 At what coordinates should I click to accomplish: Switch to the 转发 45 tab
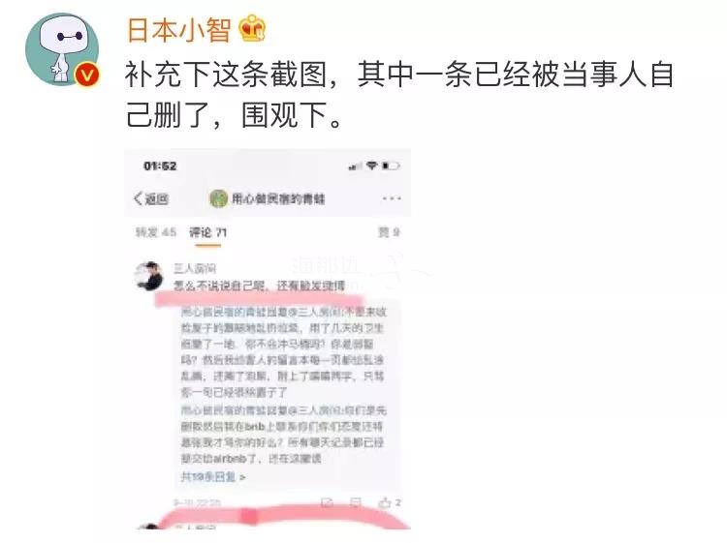pyautogui.click(x=156, y=232)
